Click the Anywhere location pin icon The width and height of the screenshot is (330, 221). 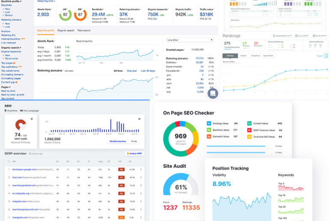[6, 110]
